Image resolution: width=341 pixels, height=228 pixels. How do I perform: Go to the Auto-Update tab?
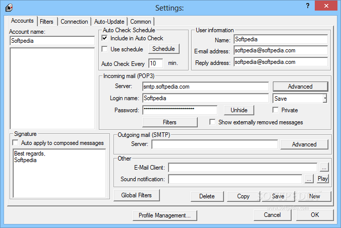[109, 22]
